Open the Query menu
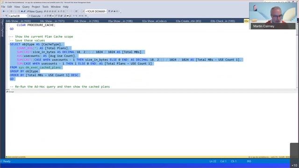Viewport: 299px width, 168px height. (26, 7)
